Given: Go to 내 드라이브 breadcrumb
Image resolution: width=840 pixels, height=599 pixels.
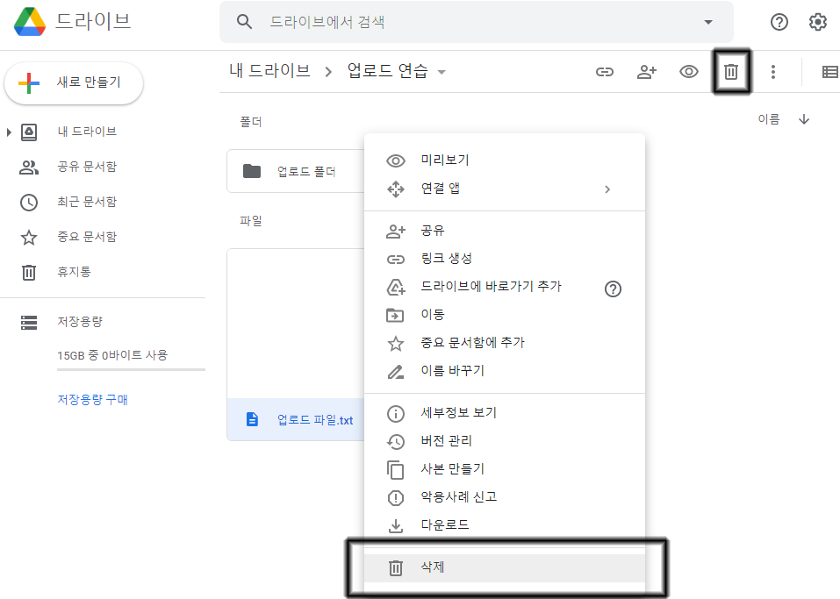Looking at the screenshot, I should [x=269, y=71].
